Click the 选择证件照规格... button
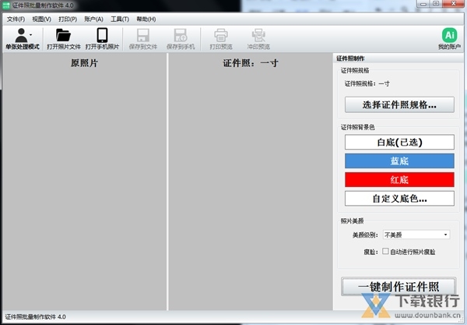Screen dimensions: 467x325 pos(399,104)
